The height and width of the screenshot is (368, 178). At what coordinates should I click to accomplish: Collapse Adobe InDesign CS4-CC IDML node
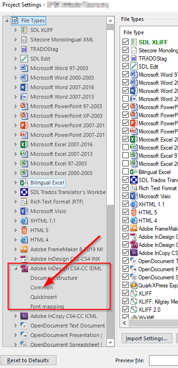16,269
